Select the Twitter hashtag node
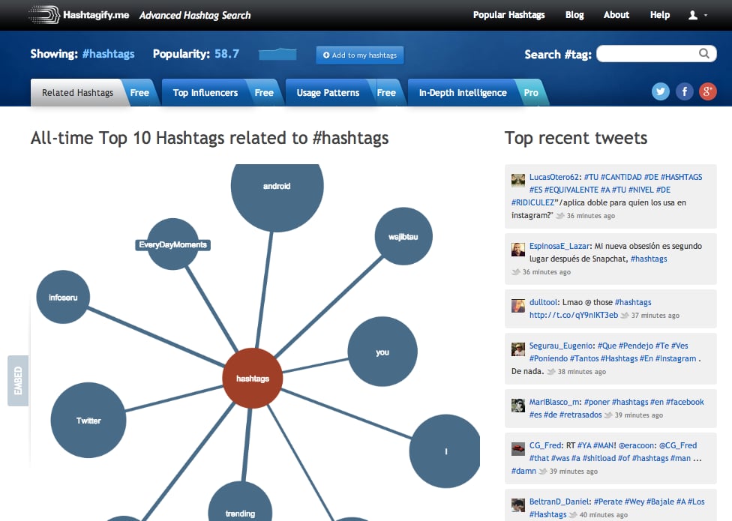732x521 pixels. click(x=88, y=421)
